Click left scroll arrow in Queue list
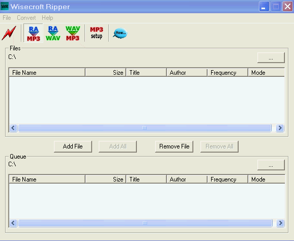Screen dimensions: 294x241 pyautogui.click(x=13, y=223)
